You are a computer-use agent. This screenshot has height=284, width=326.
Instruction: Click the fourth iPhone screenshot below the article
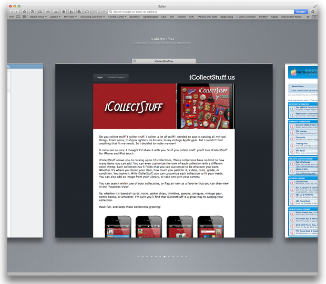click(211, 226)
